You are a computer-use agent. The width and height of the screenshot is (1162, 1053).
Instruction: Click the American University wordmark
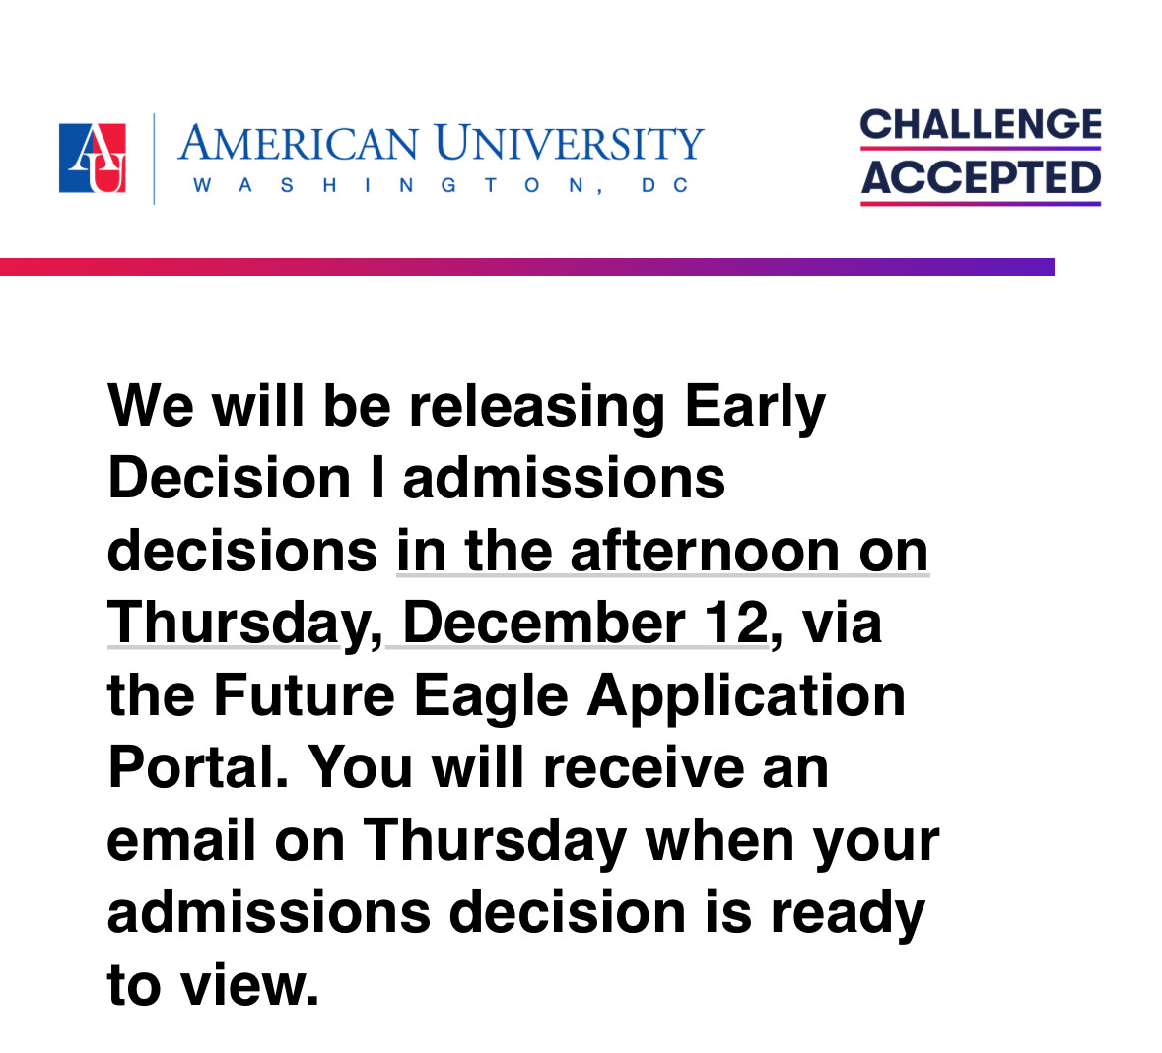(441, 143)
